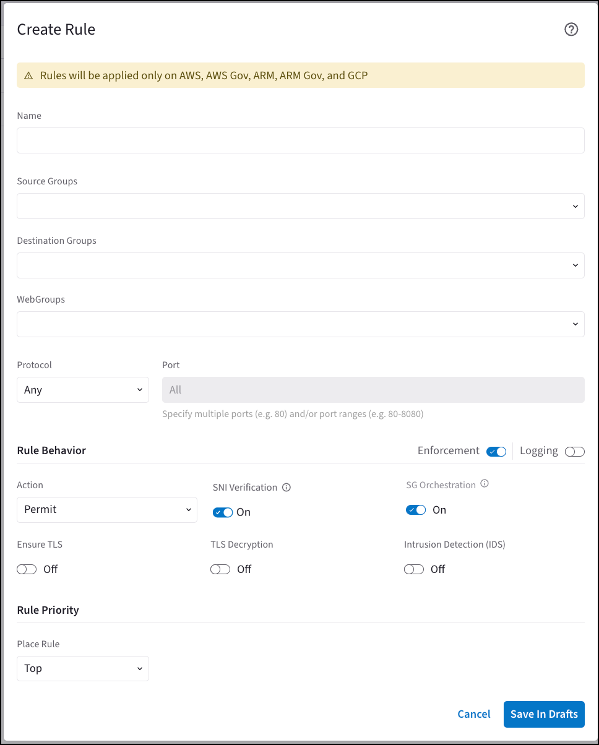The image size is (599, 745).
Task: Enable the Logging toggle
Action: click(x=574, y=452)
